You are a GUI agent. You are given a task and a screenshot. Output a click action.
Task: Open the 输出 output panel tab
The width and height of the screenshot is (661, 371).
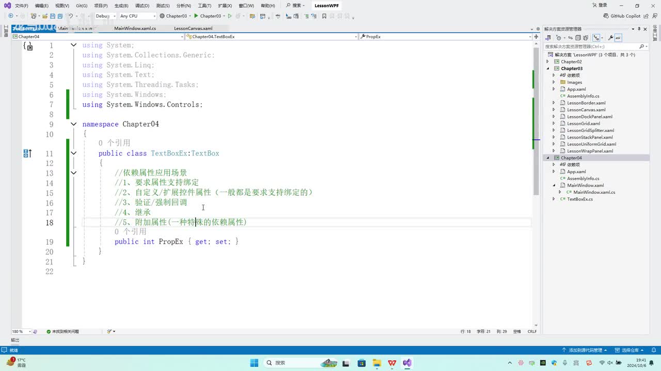click(x=15, y=340)
